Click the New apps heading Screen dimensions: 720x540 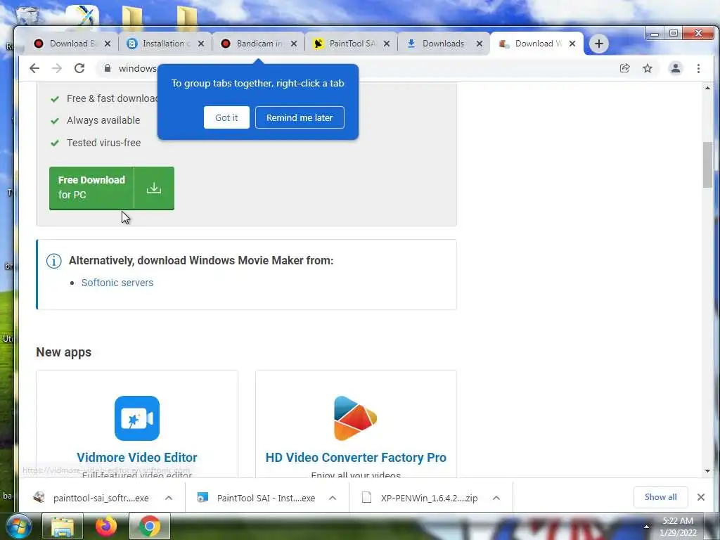(x=64, y=352)
